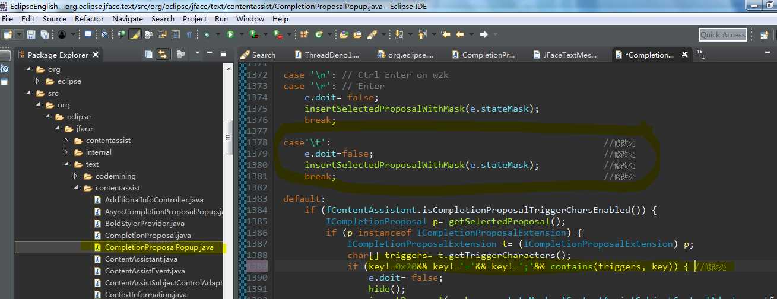777x299 pixels.
Task: Click the New Java Package icon
Action: pyautogui.click(x=304, y=34)
